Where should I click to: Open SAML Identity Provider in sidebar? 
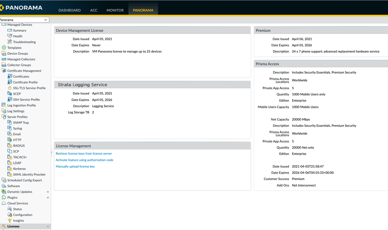(29, 175)
